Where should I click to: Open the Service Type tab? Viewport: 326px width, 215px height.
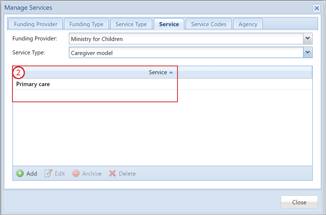click(x=131, y=24)
